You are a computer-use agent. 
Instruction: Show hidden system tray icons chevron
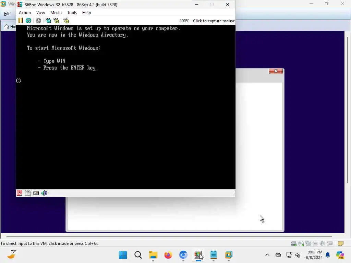coord(267,255)
